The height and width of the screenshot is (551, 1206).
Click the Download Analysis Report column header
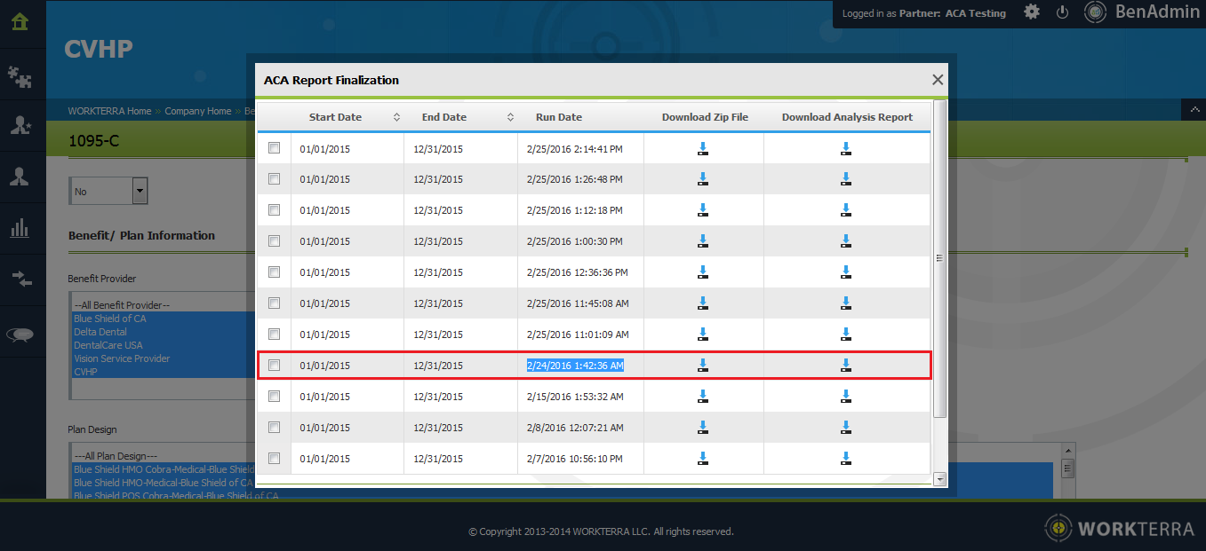coord(846,117)
